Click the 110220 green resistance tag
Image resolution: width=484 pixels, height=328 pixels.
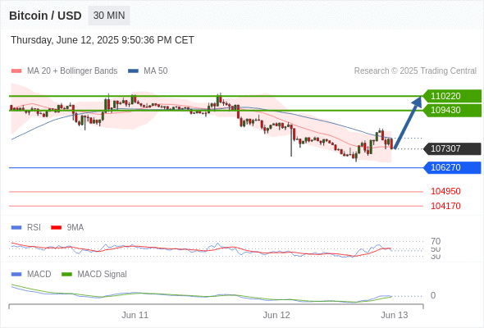(452, 96)
